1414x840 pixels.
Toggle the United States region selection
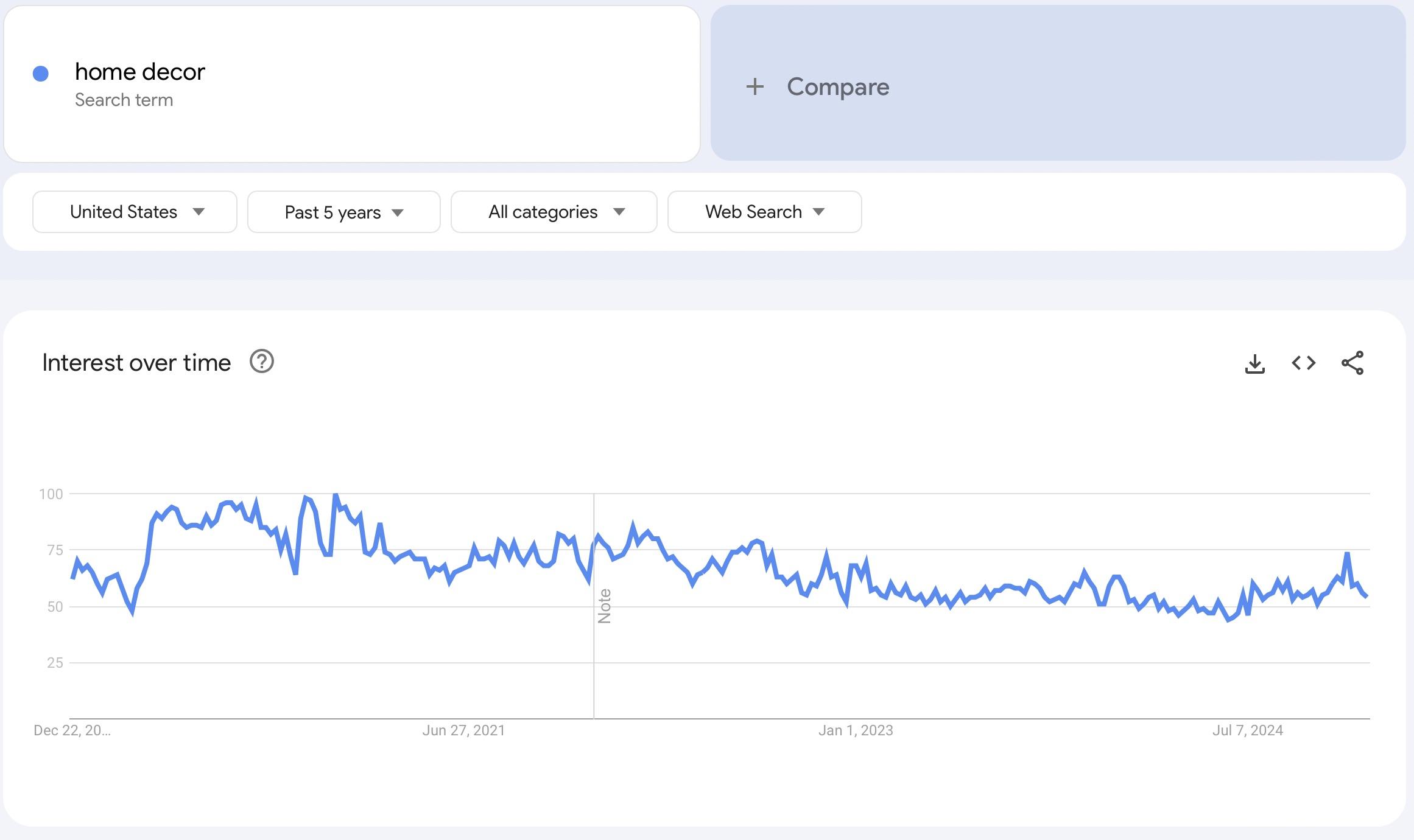(x=134, y=211)
